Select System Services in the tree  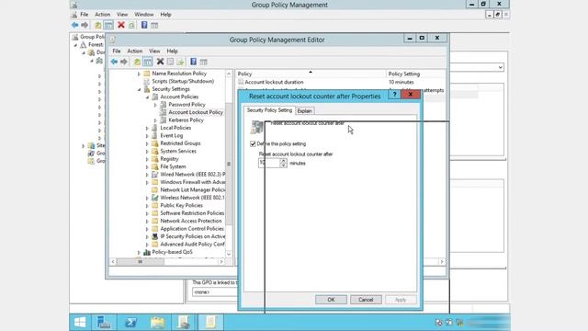[x=178, y=151]
